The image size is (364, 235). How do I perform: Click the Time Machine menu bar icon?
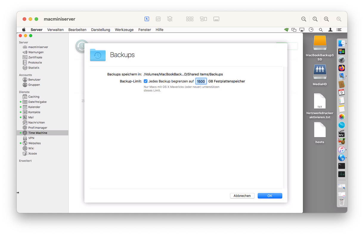click(311, 30)
